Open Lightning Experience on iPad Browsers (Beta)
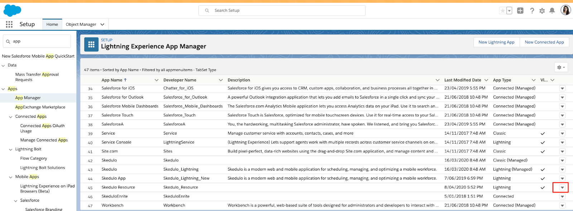This screenshot has height=211, width=573. click(47, 189)
